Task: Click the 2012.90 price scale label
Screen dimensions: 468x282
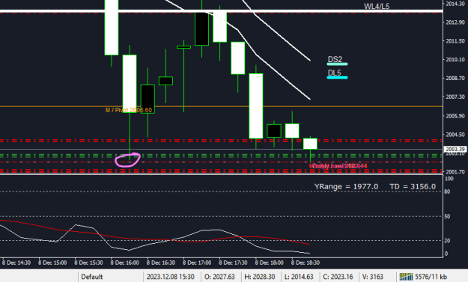Action: 455,22
